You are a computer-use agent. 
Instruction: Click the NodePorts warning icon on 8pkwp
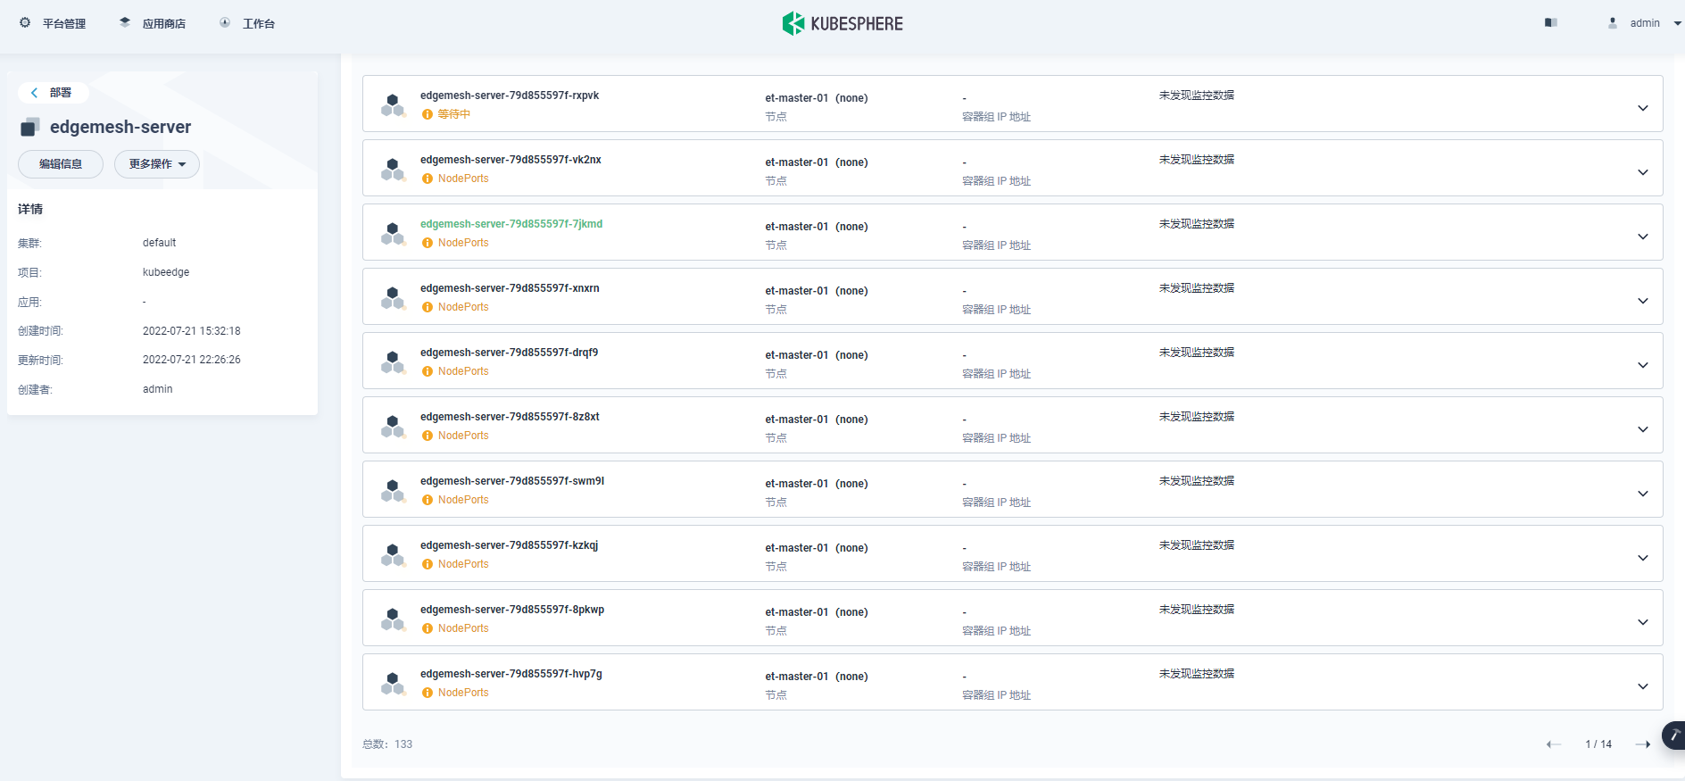point(427,628)
